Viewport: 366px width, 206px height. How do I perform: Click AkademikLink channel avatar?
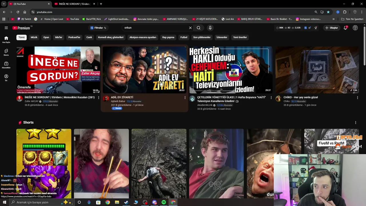click(x=192, y=99)
